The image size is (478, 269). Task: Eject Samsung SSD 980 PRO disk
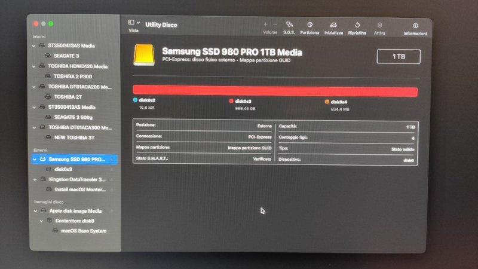click(112, 160)
